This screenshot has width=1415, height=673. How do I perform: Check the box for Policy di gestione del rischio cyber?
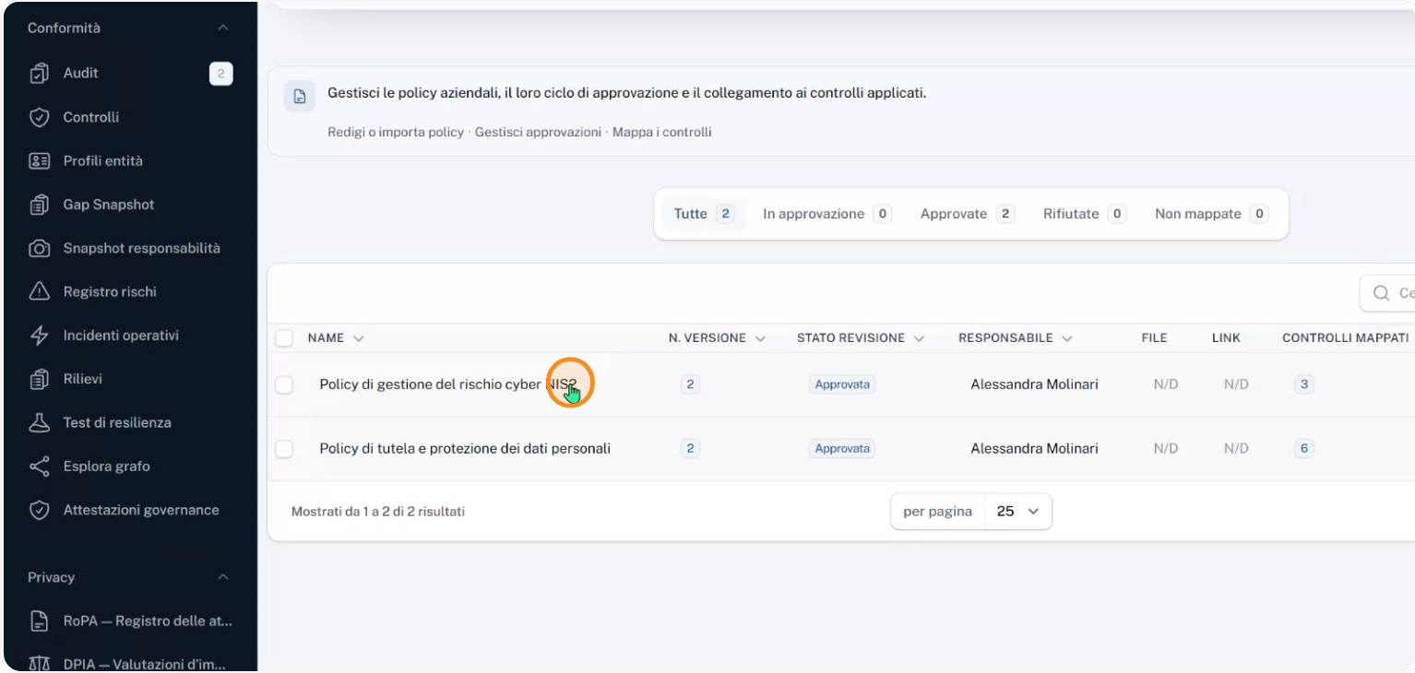(284, 384)
